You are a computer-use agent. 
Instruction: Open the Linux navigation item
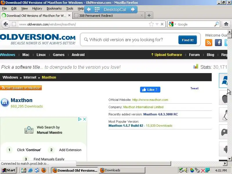[x=41, y=55]
